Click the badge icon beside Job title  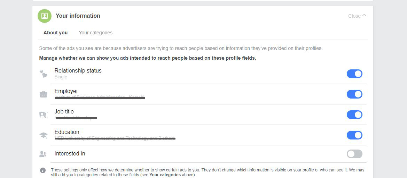(x=43, y=115)
